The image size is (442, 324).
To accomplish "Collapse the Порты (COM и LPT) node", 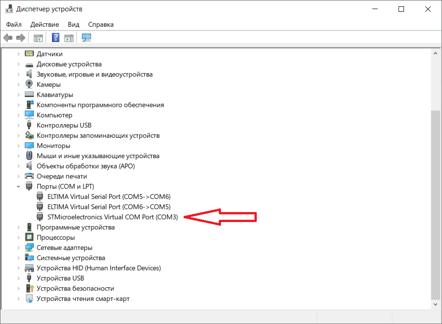I will [19, 186].
